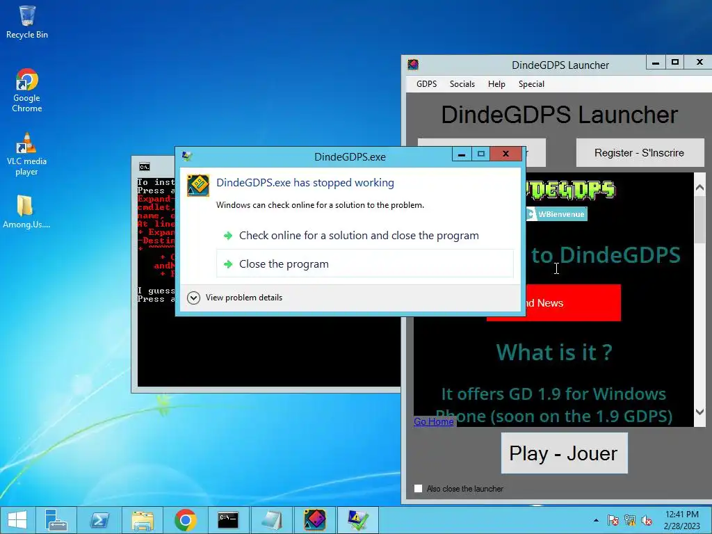Minimize the DindeGDPS.exe error dialog
Viewport: 712px width, 534px height.
point(462,154)
